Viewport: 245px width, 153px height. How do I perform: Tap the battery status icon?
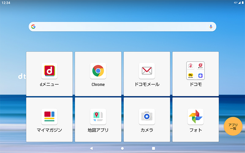pos(243,3)
